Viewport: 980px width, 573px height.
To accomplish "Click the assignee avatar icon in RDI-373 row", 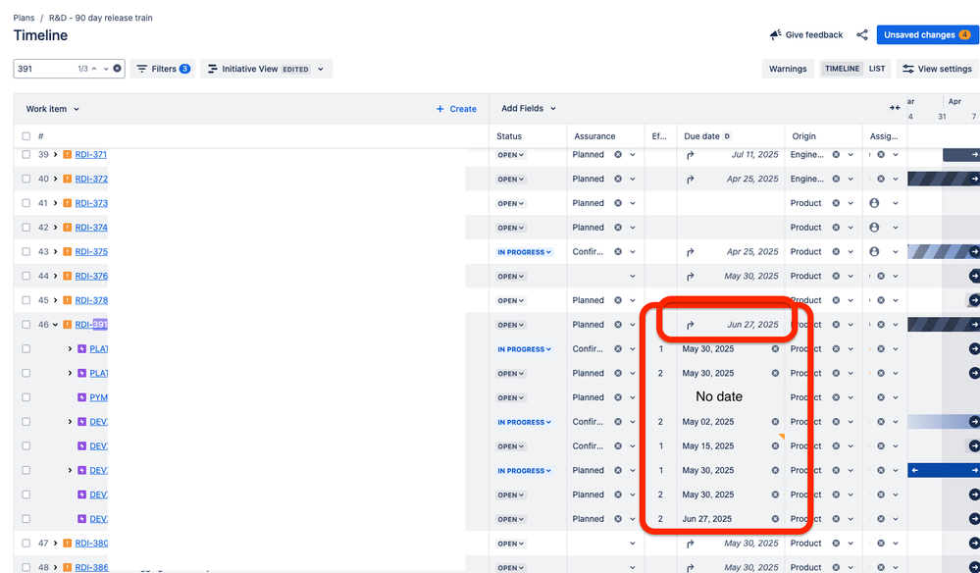I will coord(874,203).
